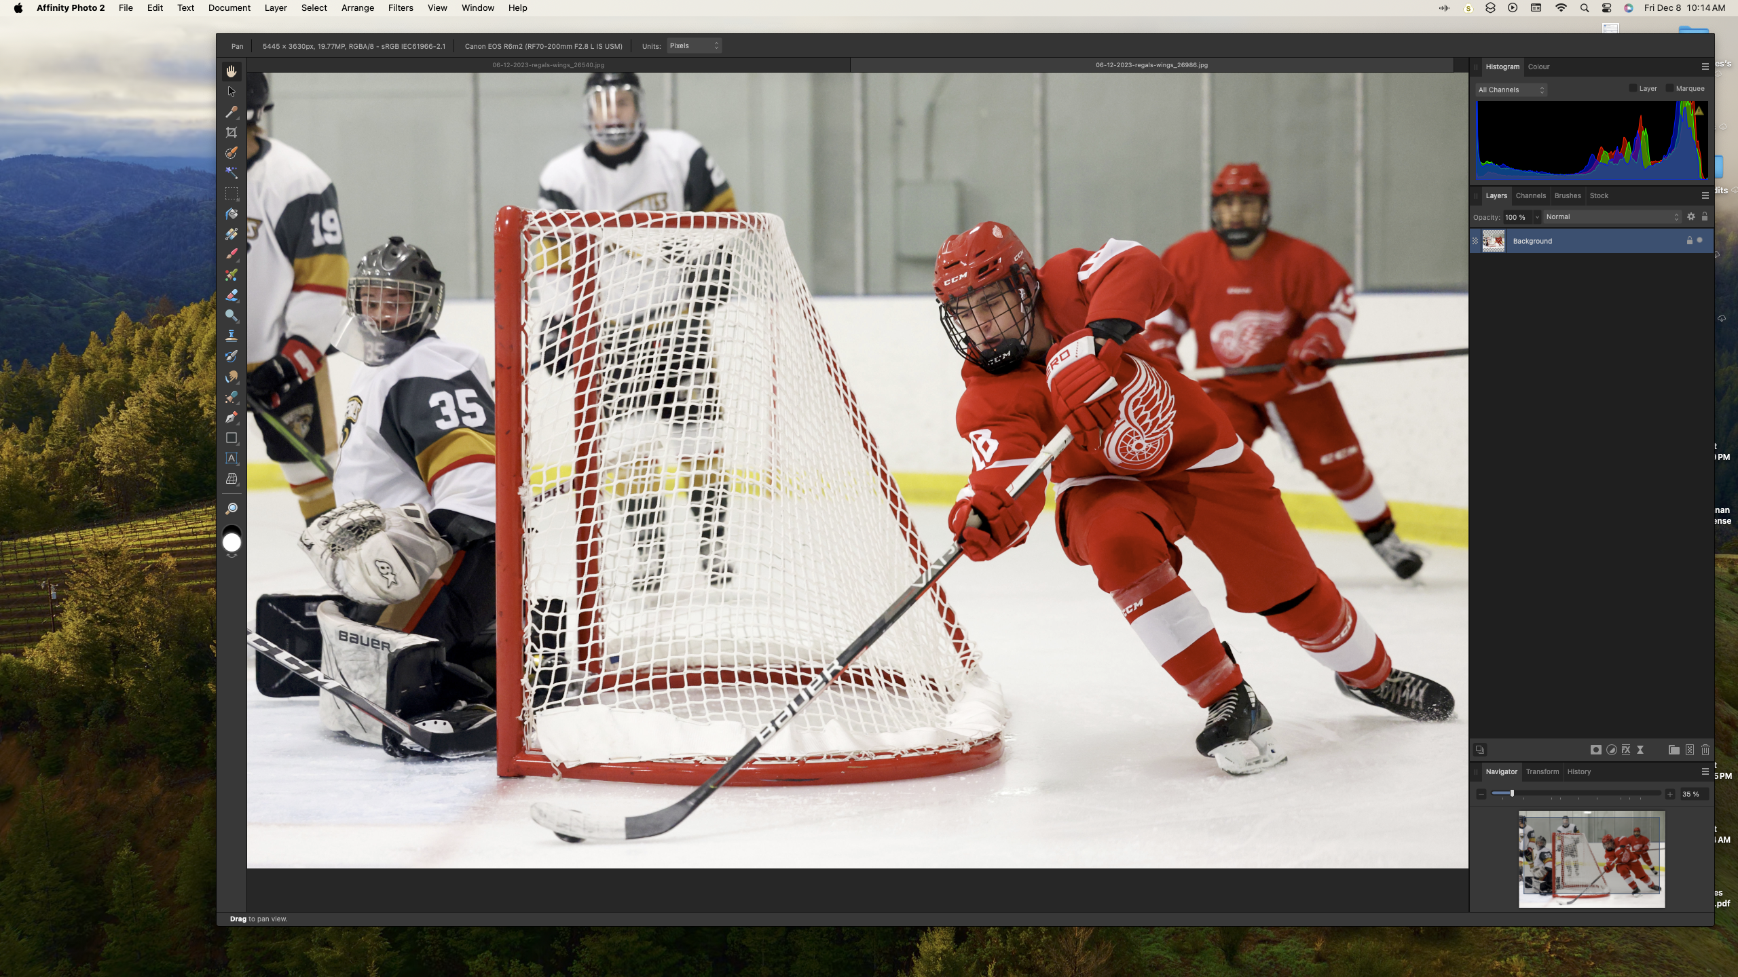Click the Navigator zoom slider track

[x=1576, y=793]
